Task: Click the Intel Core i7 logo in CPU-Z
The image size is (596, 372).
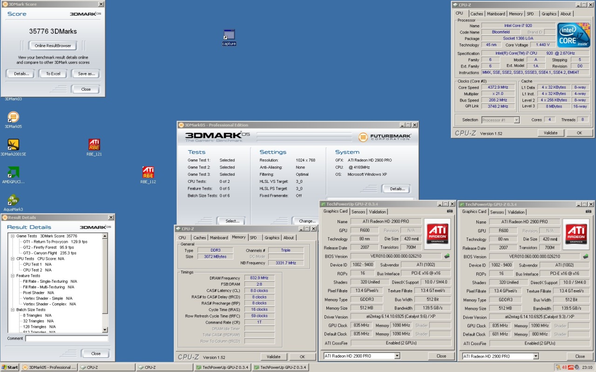Action: [x=574, y=35]
